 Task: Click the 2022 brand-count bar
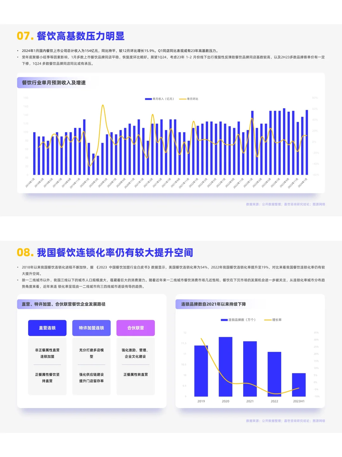coord(274,374)
